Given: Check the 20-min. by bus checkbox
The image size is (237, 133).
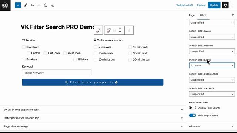Looking at the screenshot, I should [x=130, y=59].
